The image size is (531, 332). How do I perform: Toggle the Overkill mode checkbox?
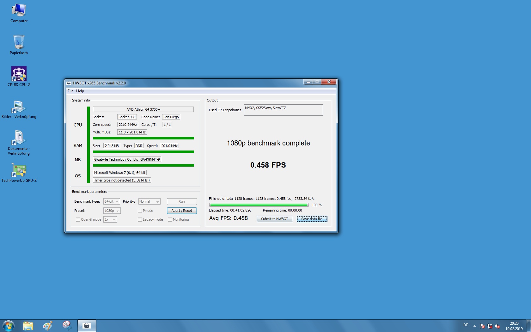pyautogui.click(x=78, y=220)
